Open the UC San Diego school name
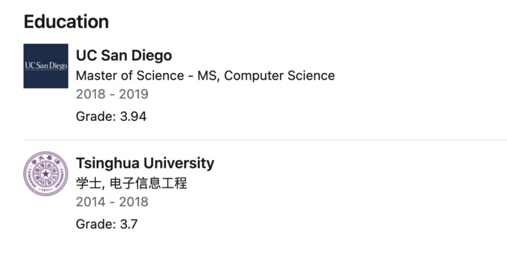Image resolution: width=507 pixels, height=254 pixels. coord(124,56)
